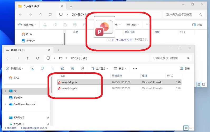Refresh the USB memory window
This screenshot has width=210, height=132.
tap(38, 58)
